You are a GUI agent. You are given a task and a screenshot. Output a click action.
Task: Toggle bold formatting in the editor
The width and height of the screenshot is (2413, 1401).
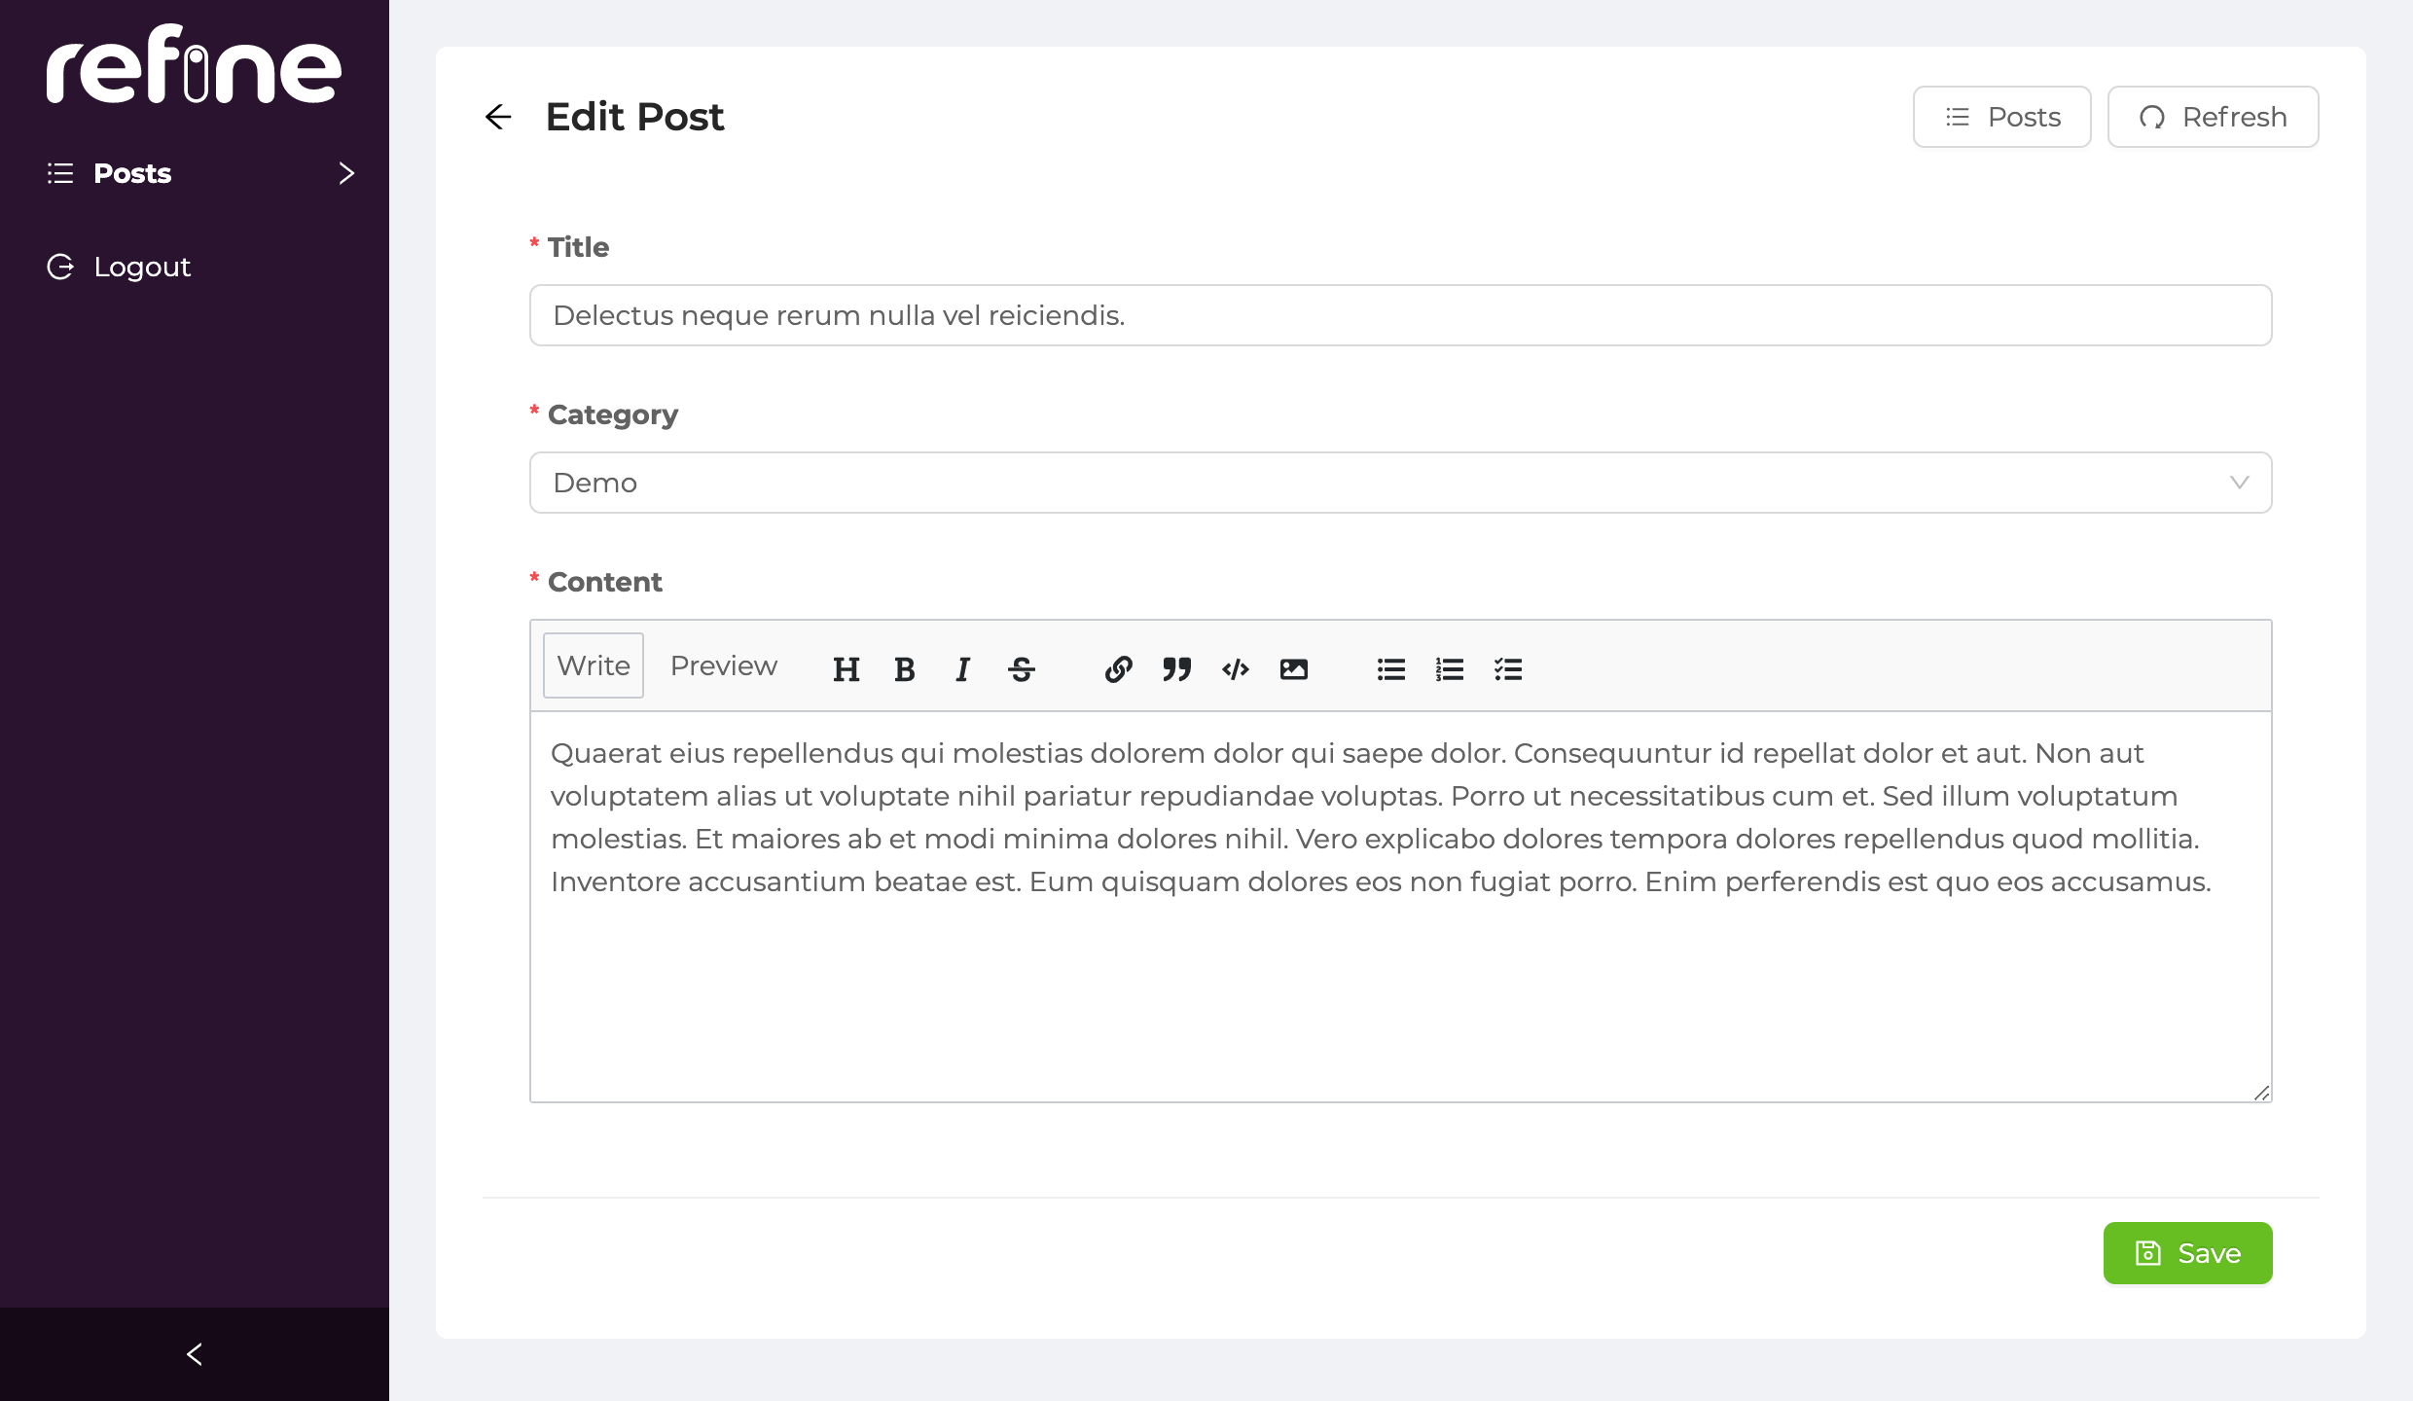[x=904, y=669]
